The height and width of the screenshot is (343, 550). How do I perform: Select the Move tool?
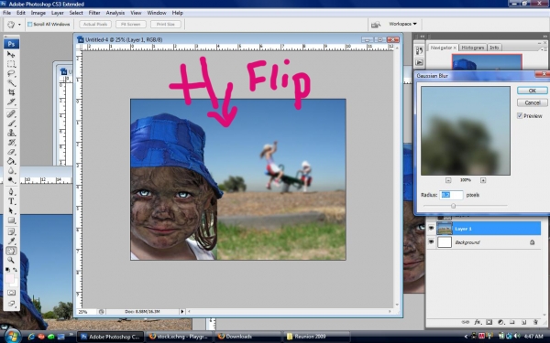(x=11, y=55)
